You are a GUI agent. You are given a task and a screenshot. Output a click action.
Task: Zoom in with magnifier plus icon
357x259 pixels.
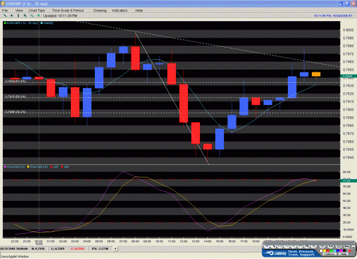[x=25, y=16]
